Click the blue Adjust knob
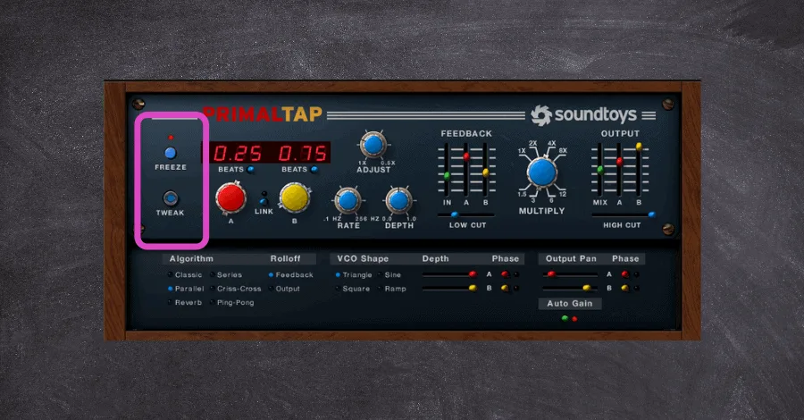Screen dimensions: 804x420 click(x=373, y=145)
